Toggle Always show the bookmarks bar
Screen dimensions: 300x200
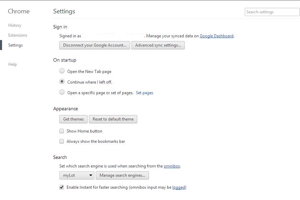coord(62,141)
